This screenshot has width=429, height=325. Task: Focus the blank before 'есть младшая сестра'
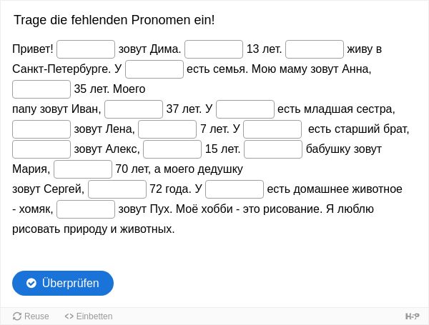coord(245,109)
